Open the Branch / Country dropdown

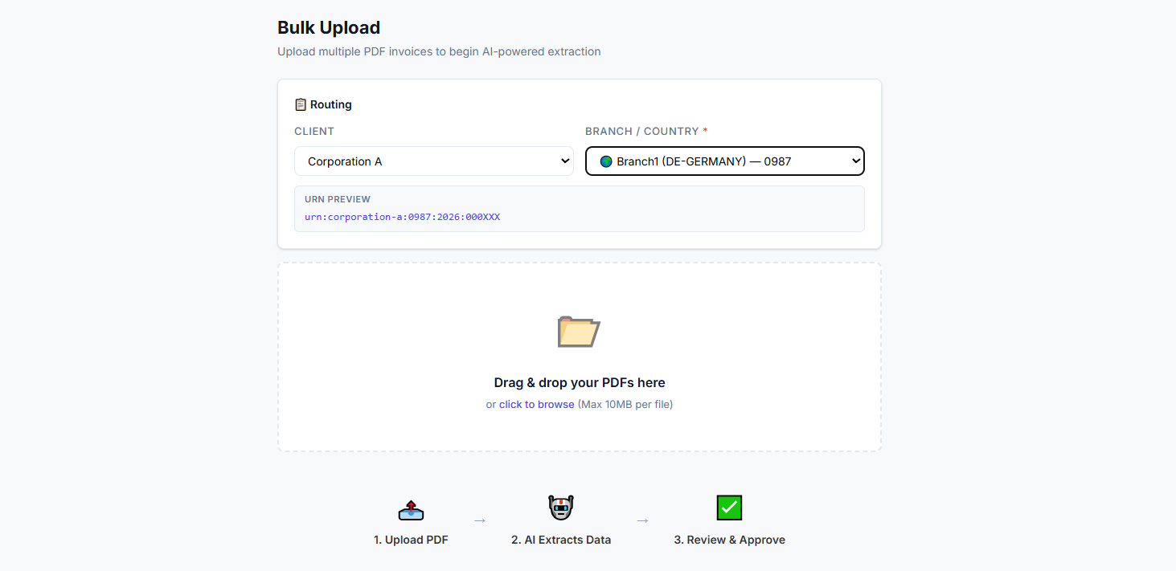pyautogui.click(x=724, y=161)
